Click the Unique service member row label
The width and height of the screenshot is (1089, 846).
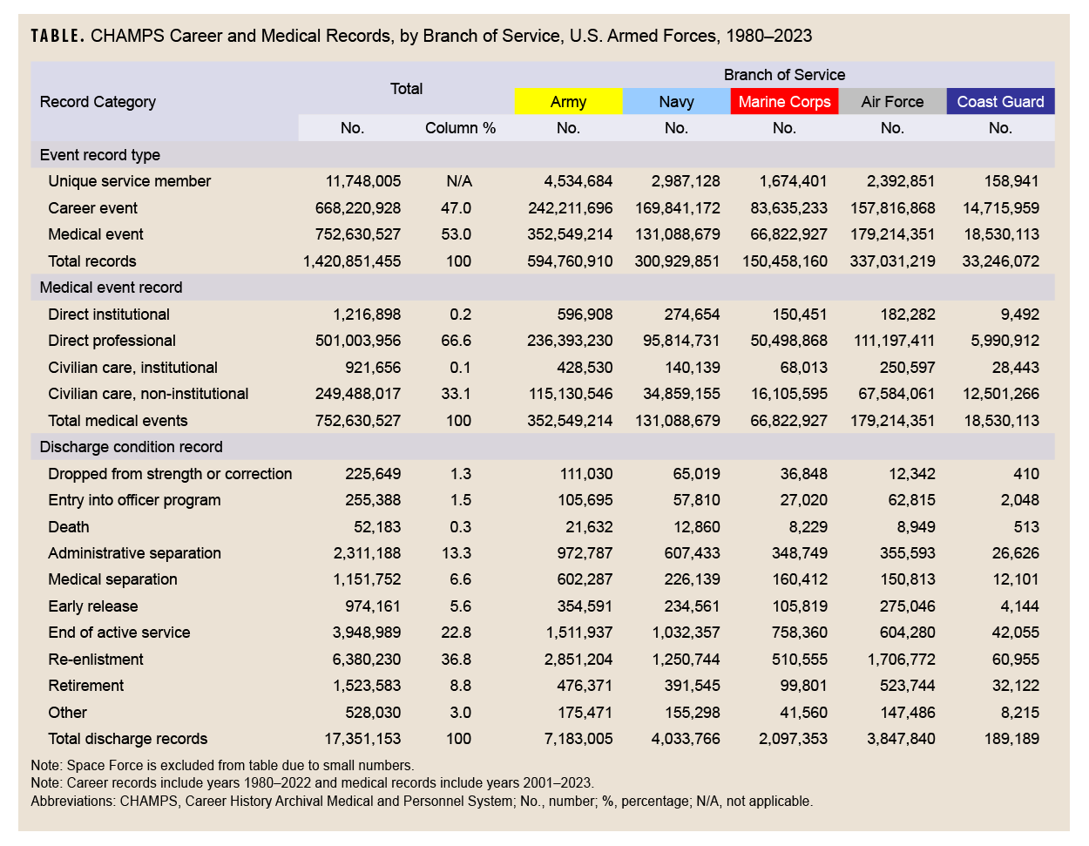(x=130, y=181)
